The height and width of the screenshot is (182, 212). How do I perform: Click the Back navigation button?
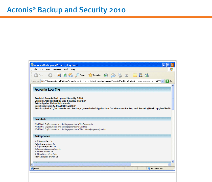tap(38, 75)
